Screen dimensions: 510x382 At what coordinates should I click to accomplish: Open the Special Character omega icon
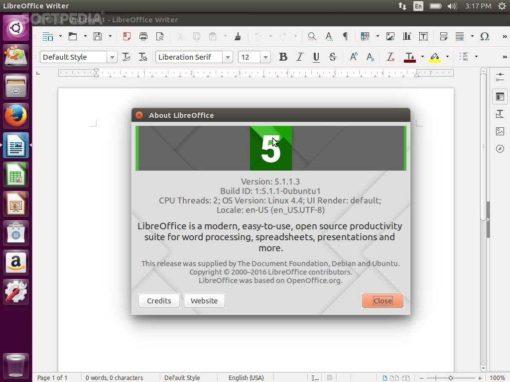(x=485, y=36)
